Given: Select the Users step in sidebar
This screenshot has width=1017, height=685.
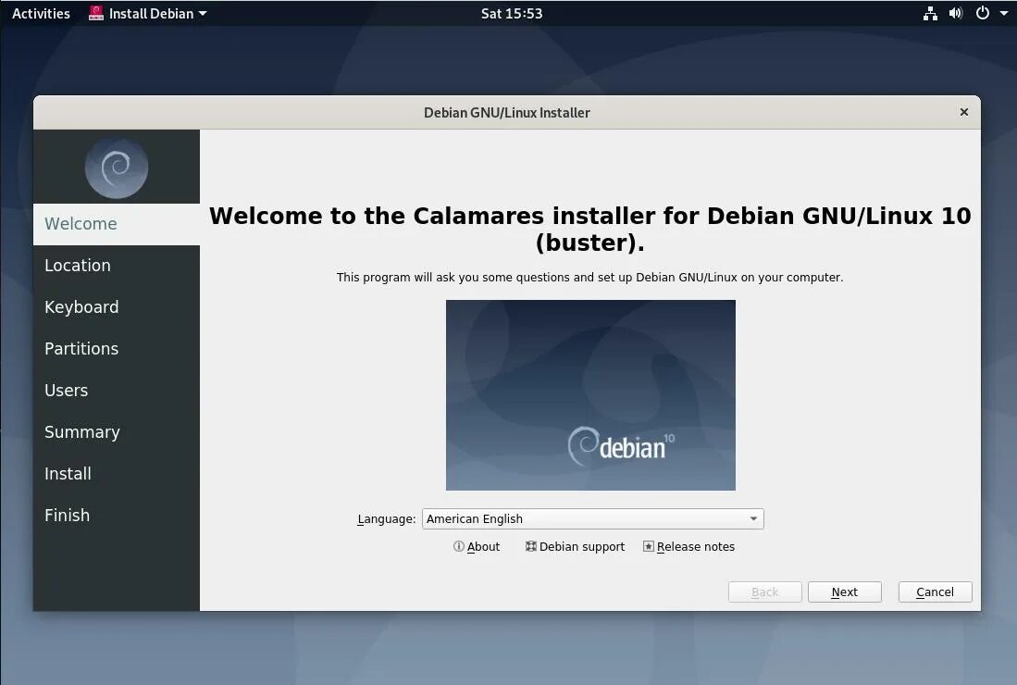Looking at the screenshot, I should tap(117, 390).
